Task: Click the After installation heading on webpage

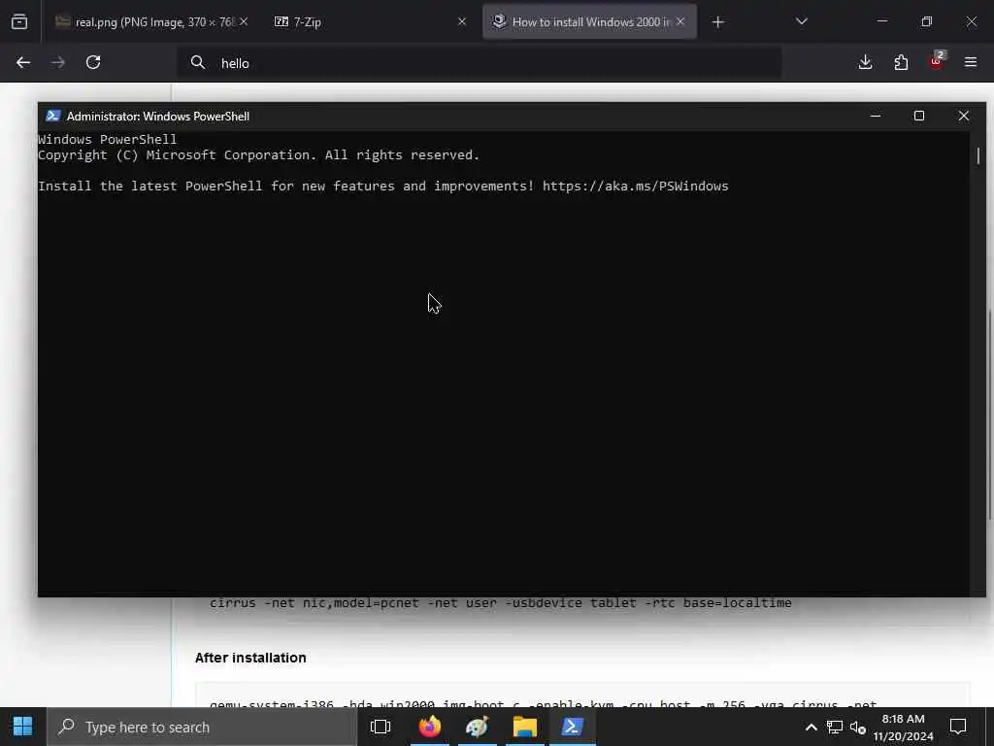Action: pyautogui.click(x=250, y=658)
